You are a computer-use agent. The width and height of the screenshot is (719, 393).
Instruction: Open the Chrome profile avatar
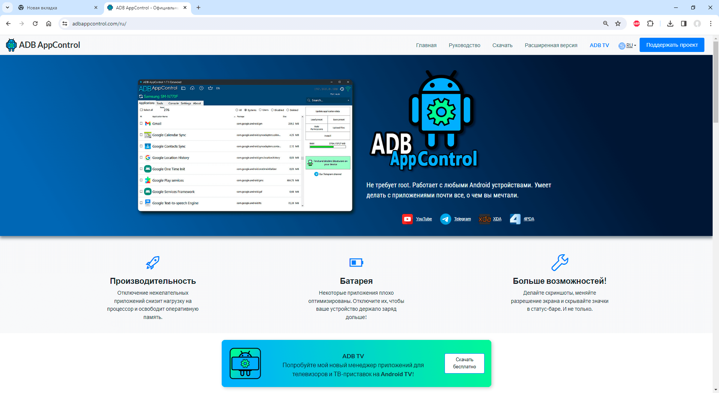(x=697, y=24)
